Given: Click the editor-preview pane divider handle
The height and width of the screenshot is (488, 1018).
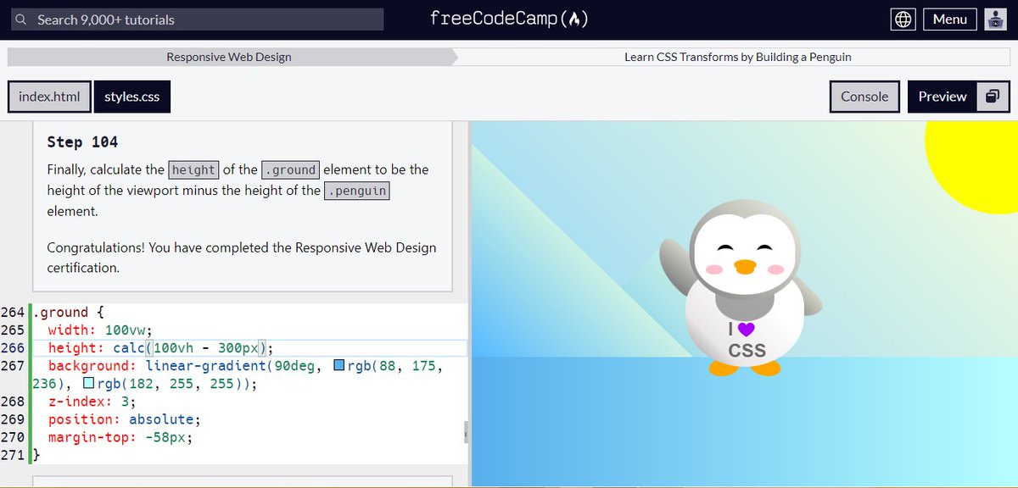Looking at the screenshot, I should tap(467, 432).
